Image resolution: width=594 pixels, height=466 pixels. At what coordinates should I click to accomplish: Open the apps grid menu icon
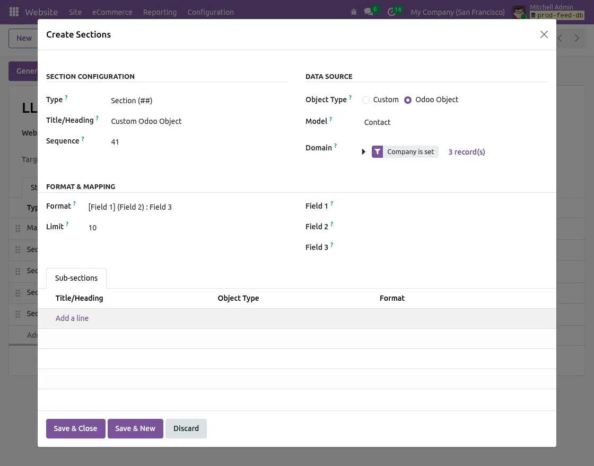tap(14, 12)
